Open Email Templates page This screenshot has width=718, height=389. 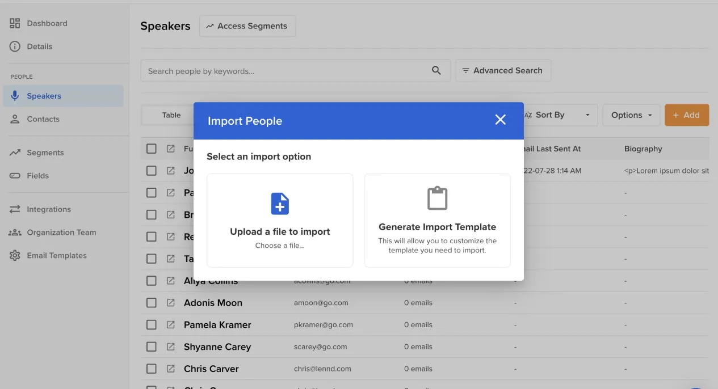click(57, 256)
